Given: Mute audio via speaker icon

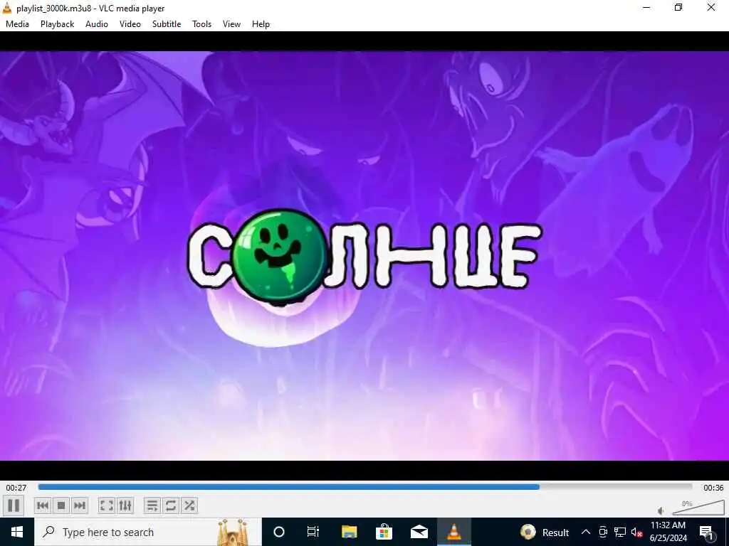Looking at the screenshot, I should pos(661,511).
